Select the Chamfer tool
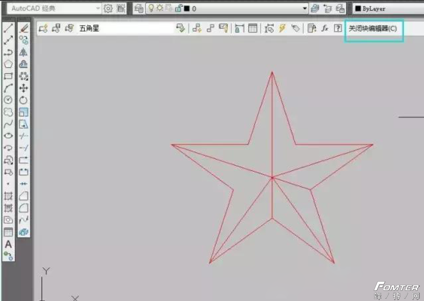Viewport: 424px width, 301px height. [x=24, y=196]
